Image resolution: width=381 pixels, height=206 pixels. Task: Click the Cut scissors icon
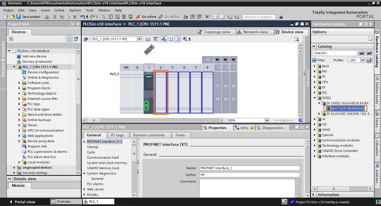[55, 17]
